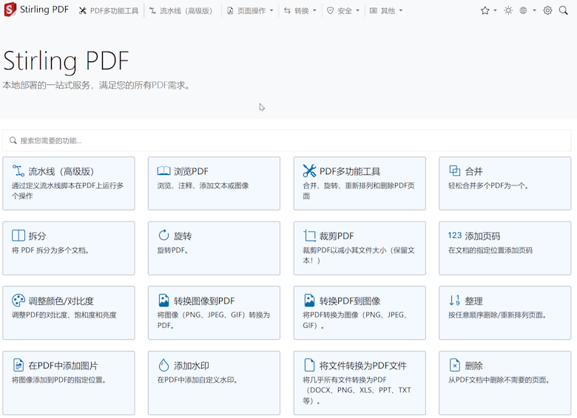This screenshot has height=418, width=577.
Task: Click text 合并、旋转、重新排列和删除PDF页面
Action: pos(359,191)
